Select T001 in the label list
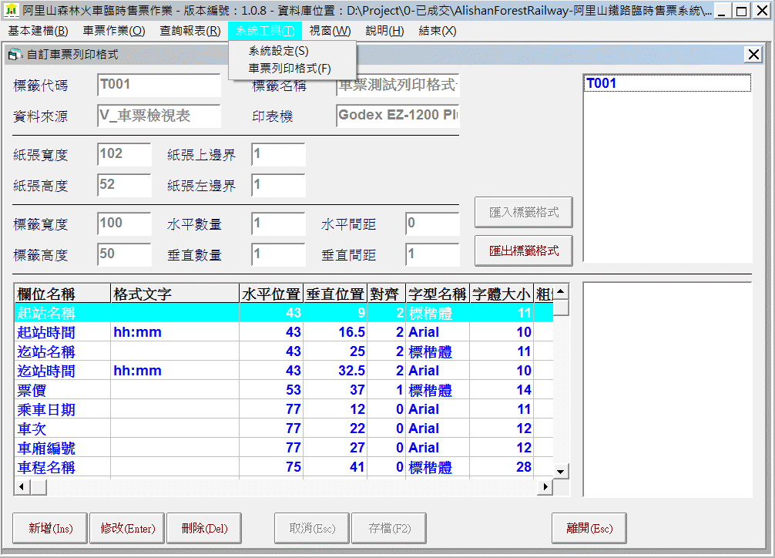Image resolution: width=775 pixels, height=558 pixels. click(602, 83)
